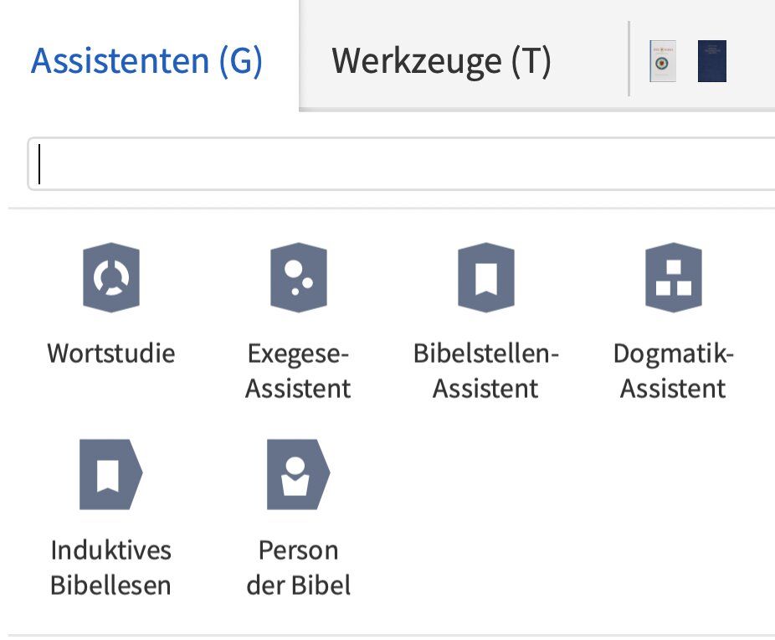Switch to the Assistenten (G) tab
The width and height of the screenshot is (775, 640).
(147, 61)
